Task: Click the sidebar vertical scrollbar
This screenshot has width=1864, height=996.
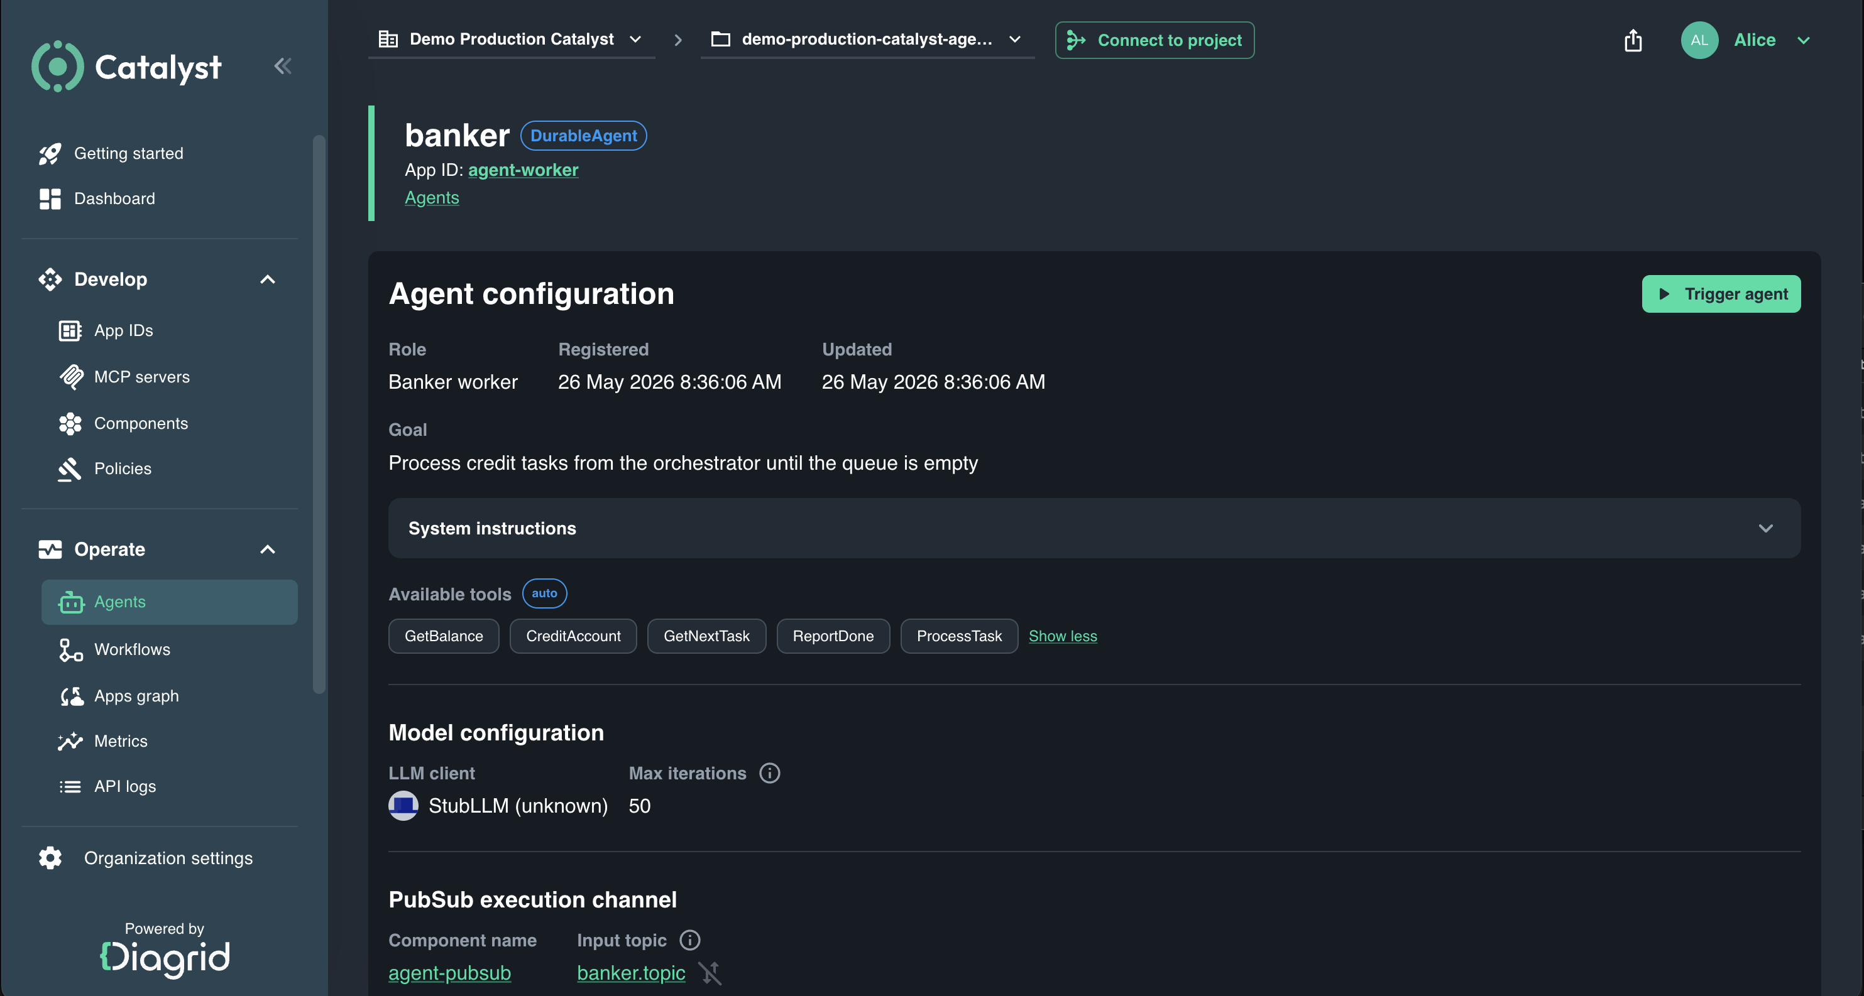Action: coord(319,414)
